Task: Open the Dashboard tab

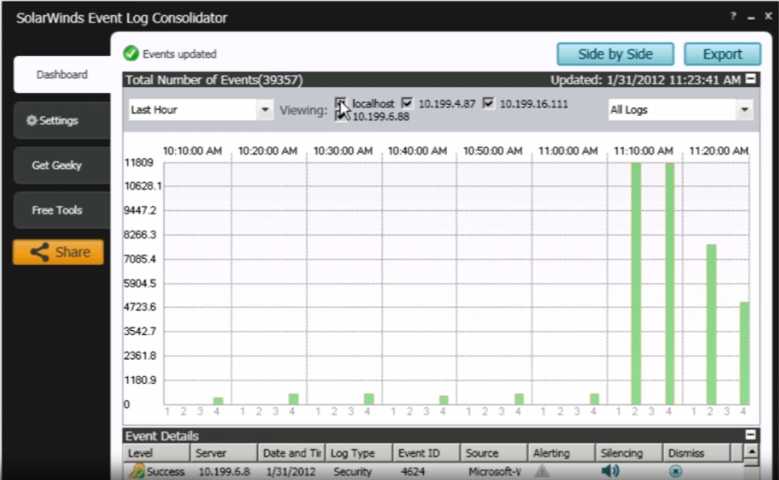Action: (62, 75)
